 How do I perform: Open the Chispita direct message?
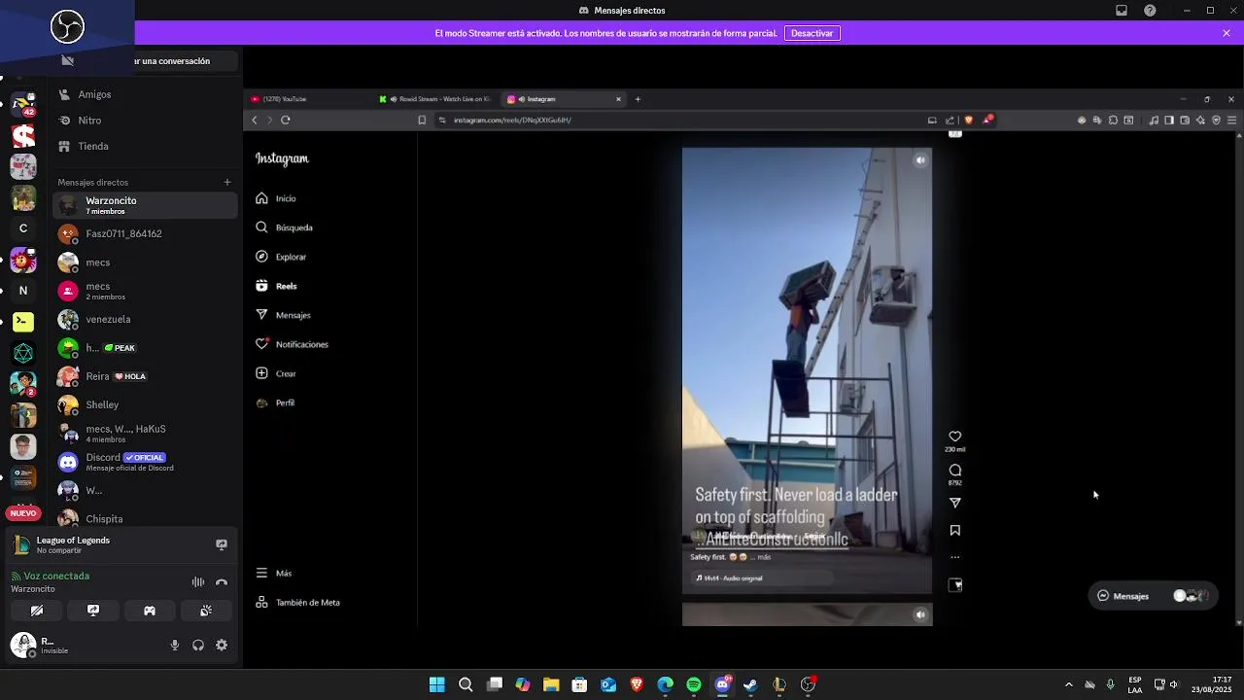(145, 518)
